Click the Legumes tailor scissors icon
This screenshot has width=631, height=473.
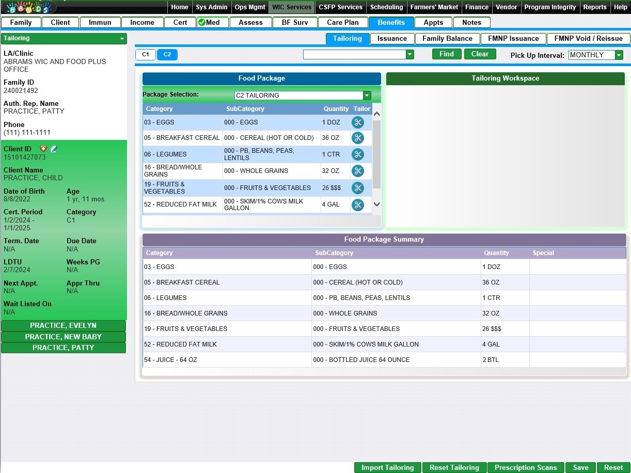coord(357,154)
